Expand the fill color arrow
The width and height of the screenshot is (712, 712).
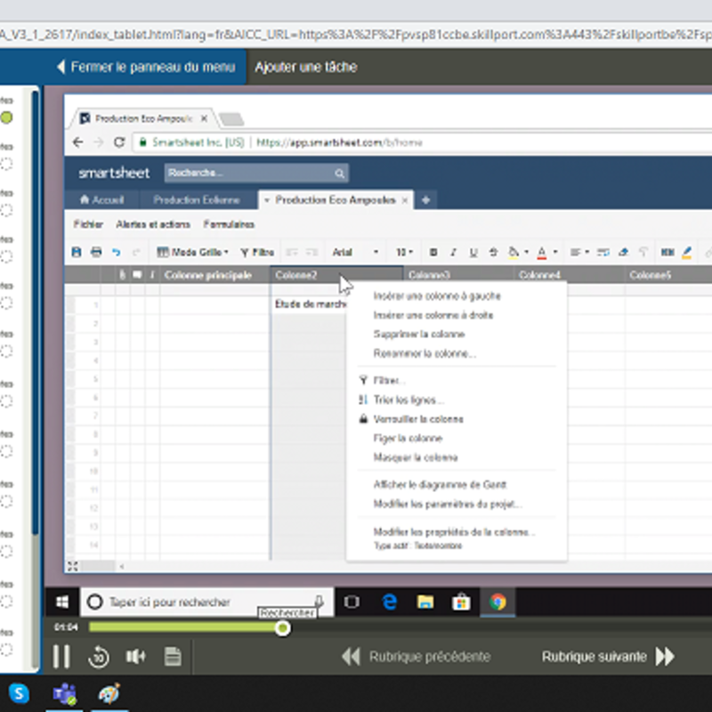(x=526, y=252)
